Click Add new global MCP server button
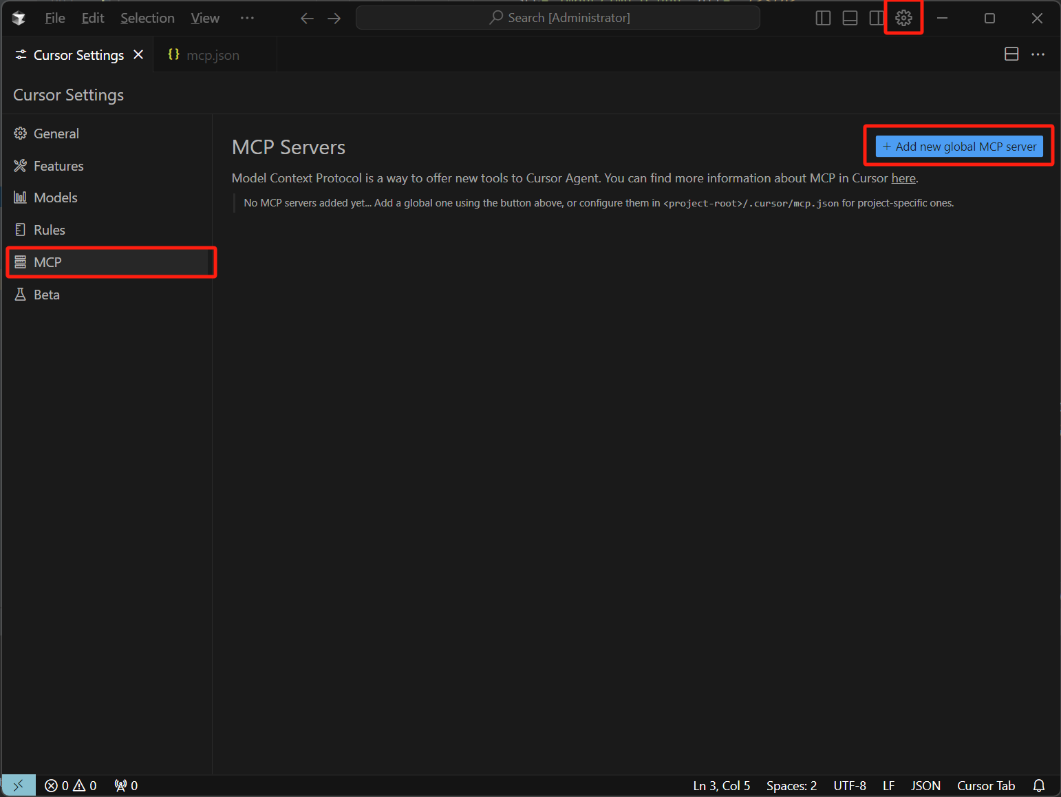 point(958,147)
